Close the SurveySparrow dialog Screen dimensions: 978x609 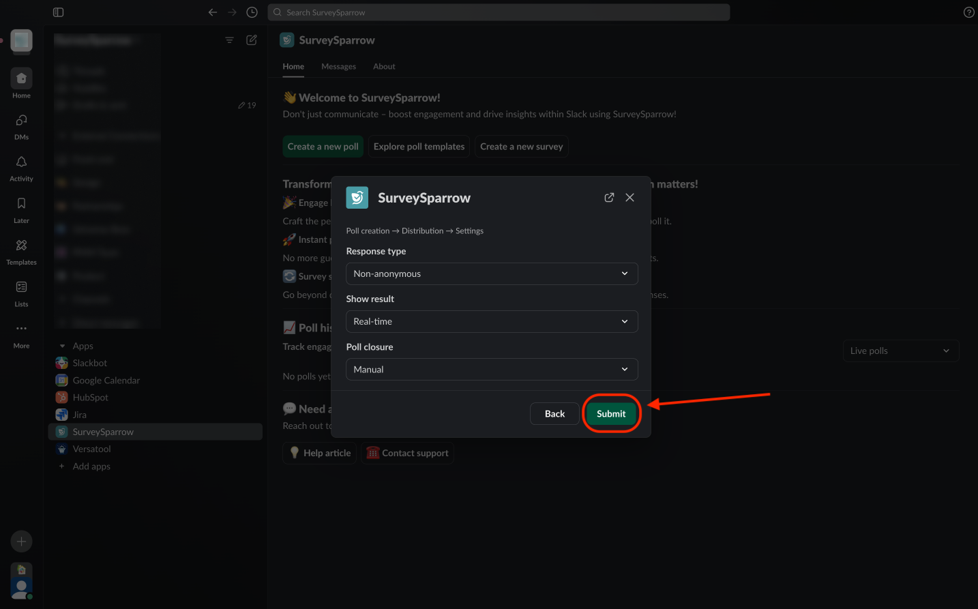pos(629,197)
